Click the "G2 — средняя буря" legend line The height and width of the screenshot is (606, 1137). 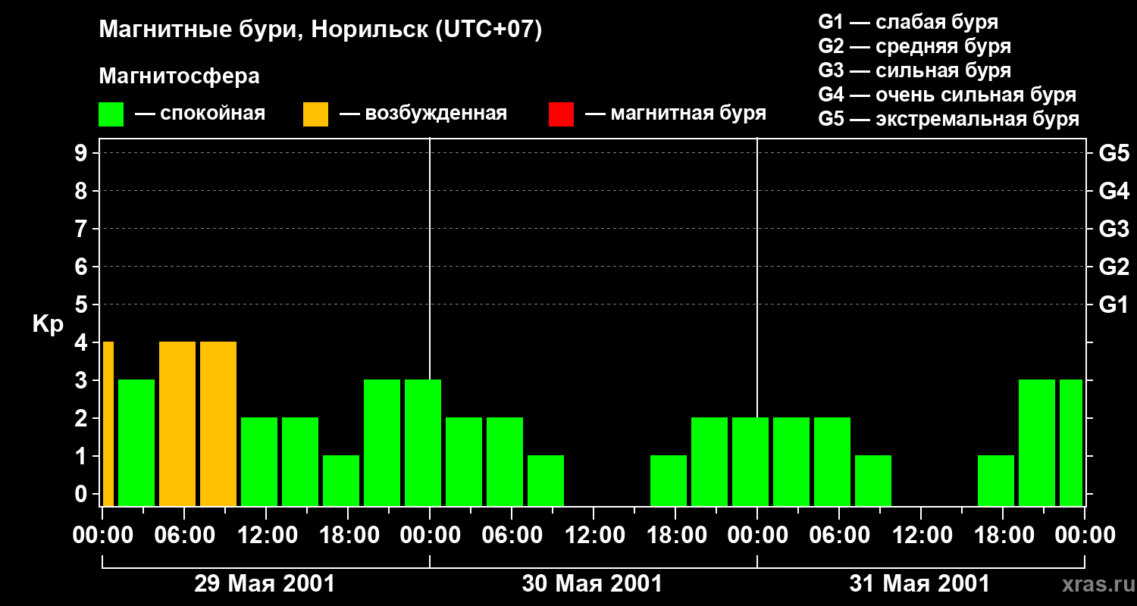pyautogui.click(x=915, y=46)
